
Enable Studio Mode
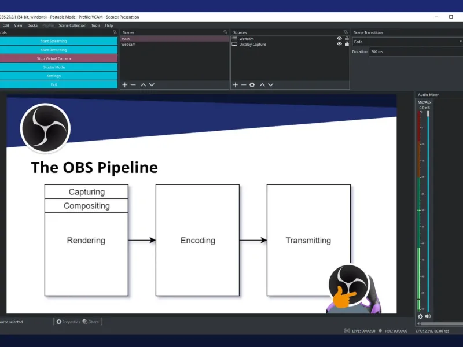coord(58,67)
